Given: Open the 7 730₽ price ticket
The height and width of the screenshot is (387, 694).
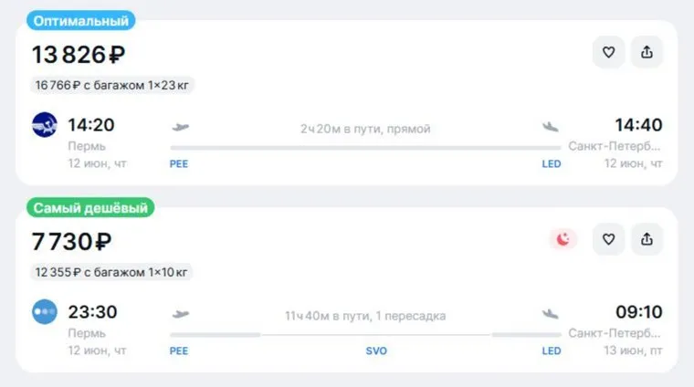Looking at the screenshot, I should coord(72,242).
